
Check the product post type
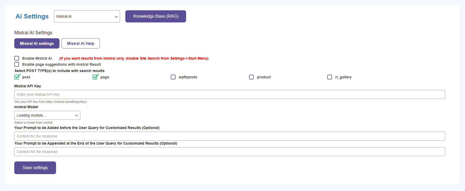click(x=251, y=77)
